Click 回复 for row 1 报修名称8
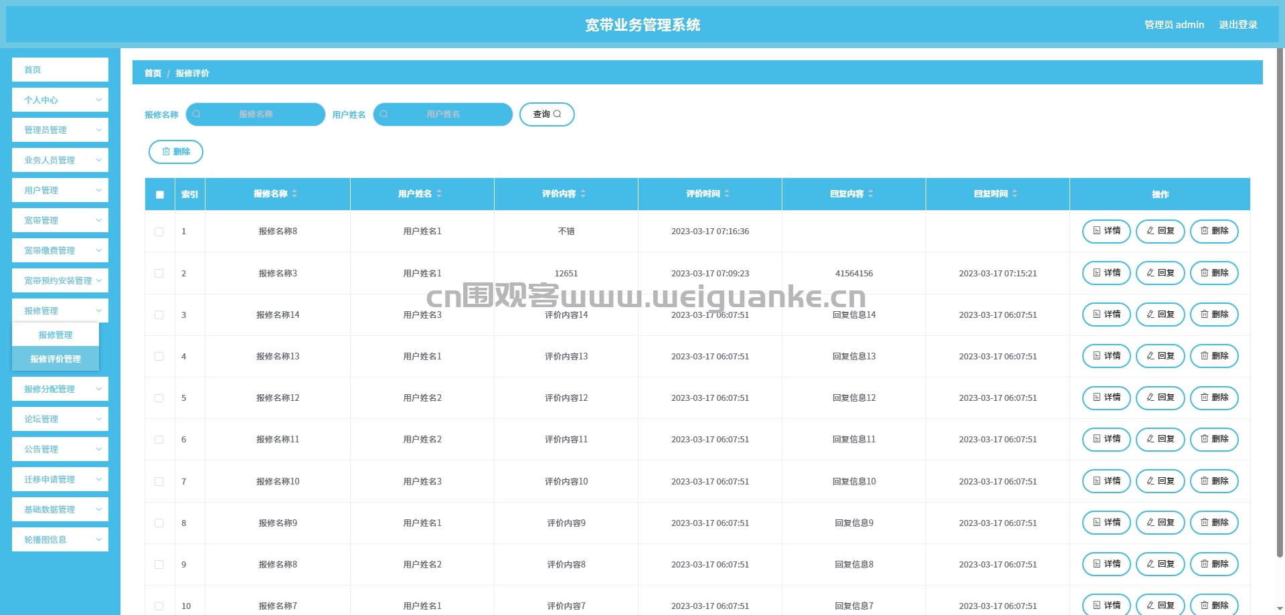This screenshot has width=1285, height=615. coord(1161,231)
